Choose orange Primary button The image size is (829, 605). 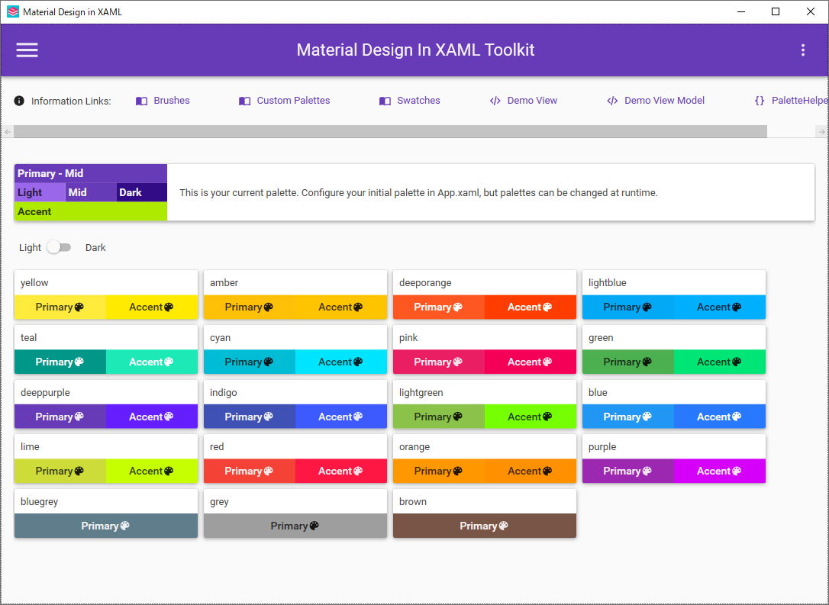[x=439, y=471]
